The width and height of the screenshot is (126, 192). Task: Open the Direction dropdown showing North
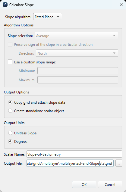[77, 53]
